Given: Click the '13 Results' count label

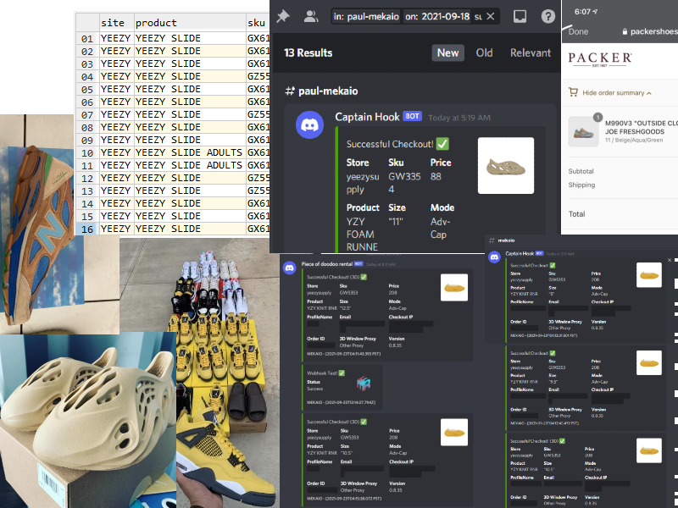Looking at the screenshot, I should point(308,52).
